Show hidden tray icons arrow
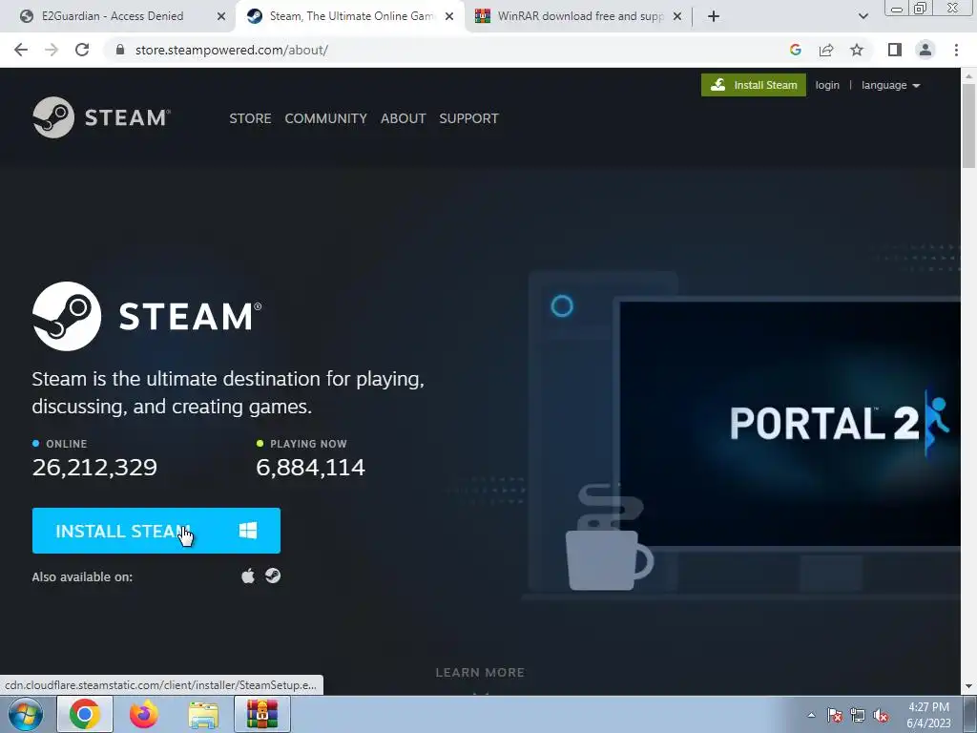977x733 pixels. pos(811,715)
